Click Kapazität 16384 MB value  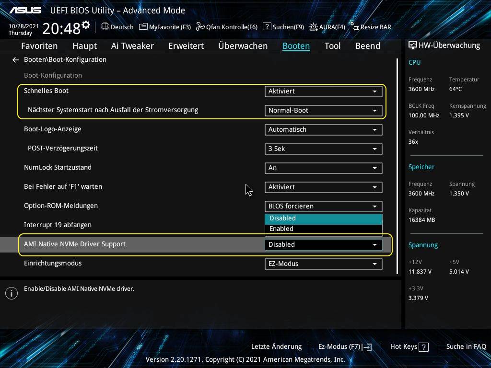tap(422, 220)
